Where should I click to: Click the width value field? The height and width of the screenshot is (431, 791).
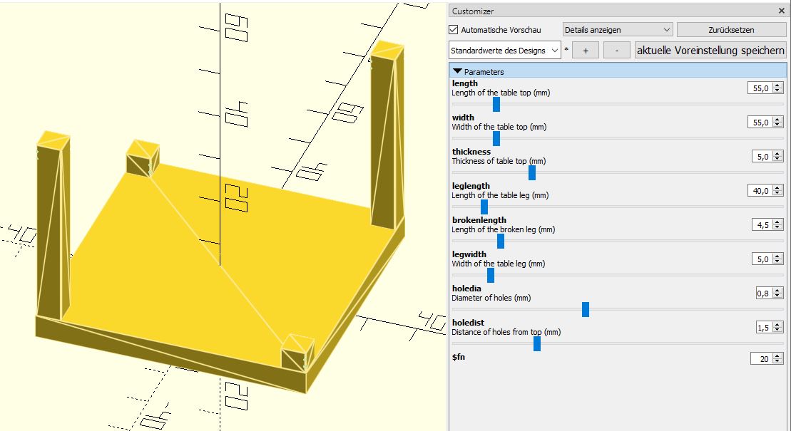pos(760,123)
